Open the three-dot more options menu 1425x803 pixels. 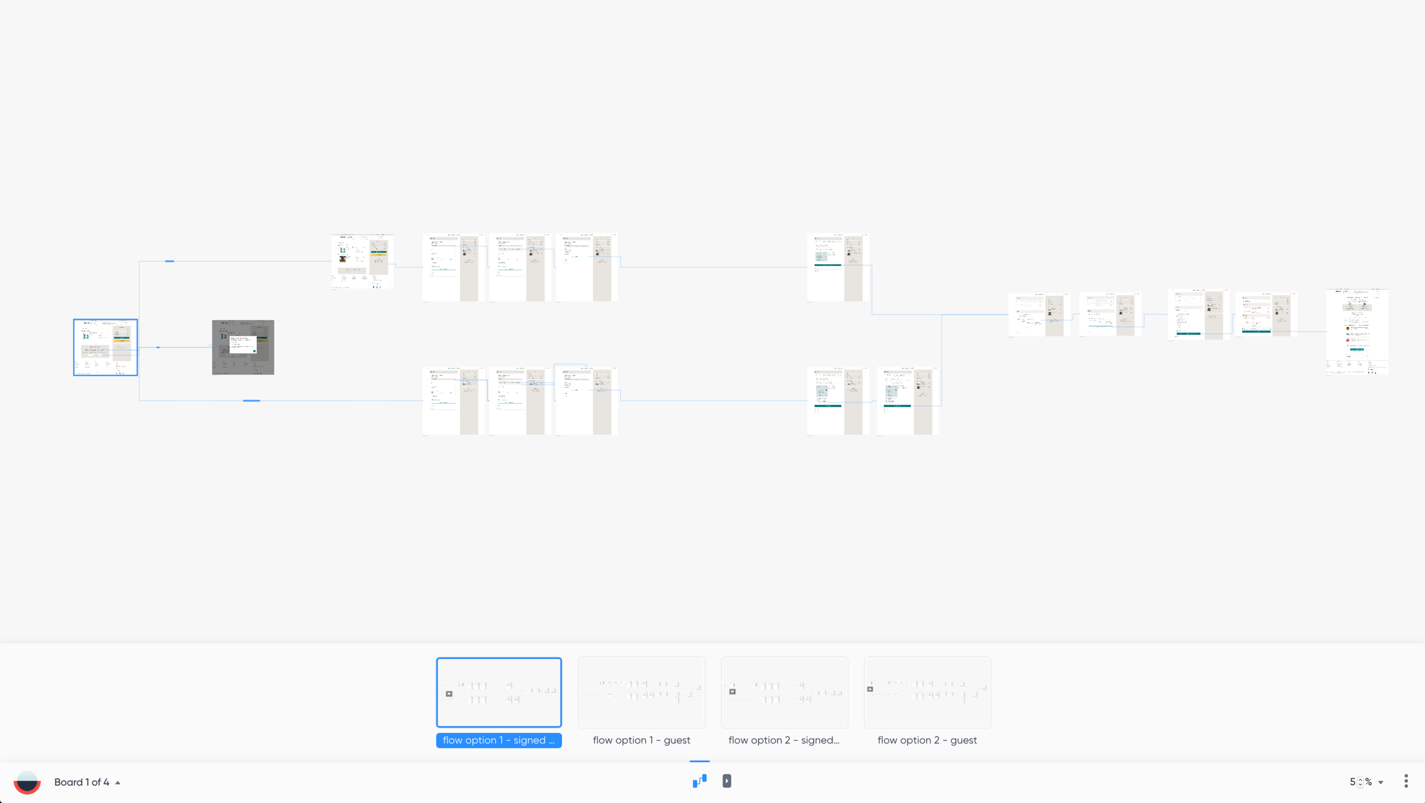1406,782
